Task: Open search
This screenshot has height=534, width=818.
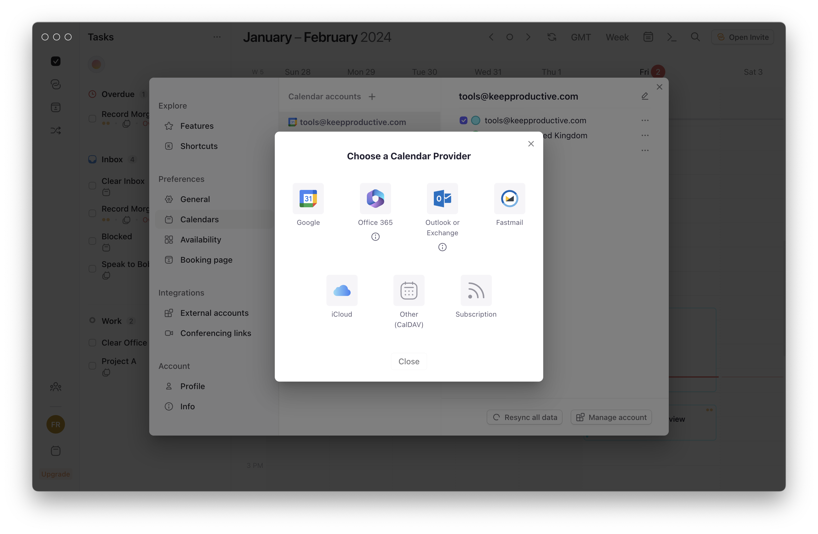Action: pos(695,37)
